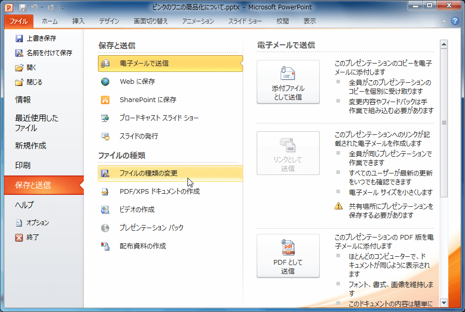Click the ブロードキャスト スライド ショー icon
Viewport: 465px width, 312px height.
[105, 118]
